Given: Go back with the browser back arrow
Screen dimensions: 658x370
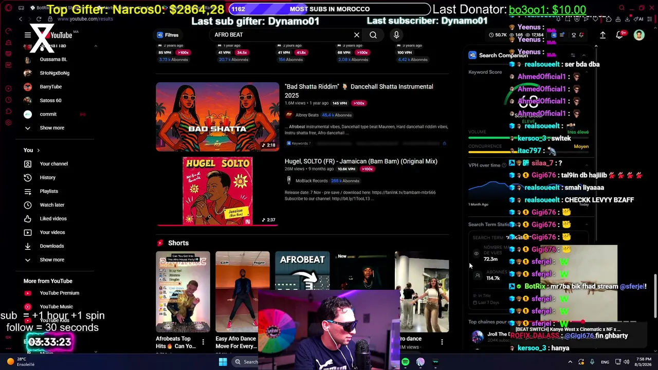Looking at the screenshot, I should [x=21, y=19].
